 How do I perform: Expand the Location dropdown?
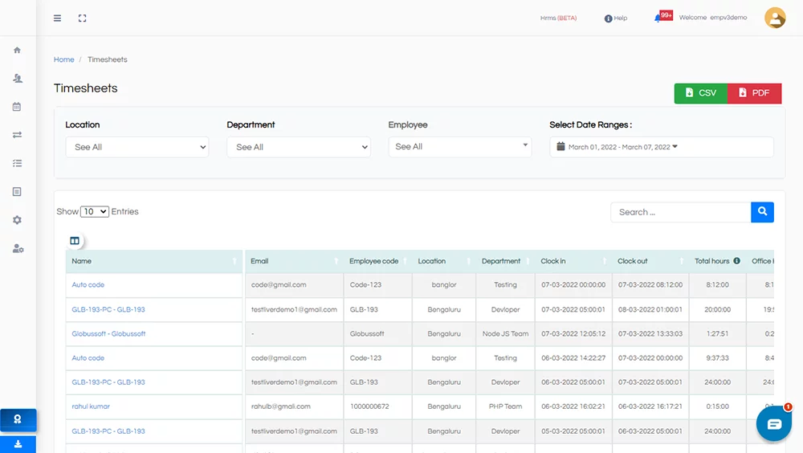pos(137,147)
